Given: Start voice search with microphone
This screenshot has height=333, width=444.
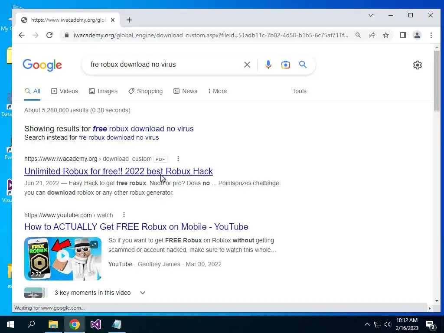Looking at the screenshot, I should [268, 65].
